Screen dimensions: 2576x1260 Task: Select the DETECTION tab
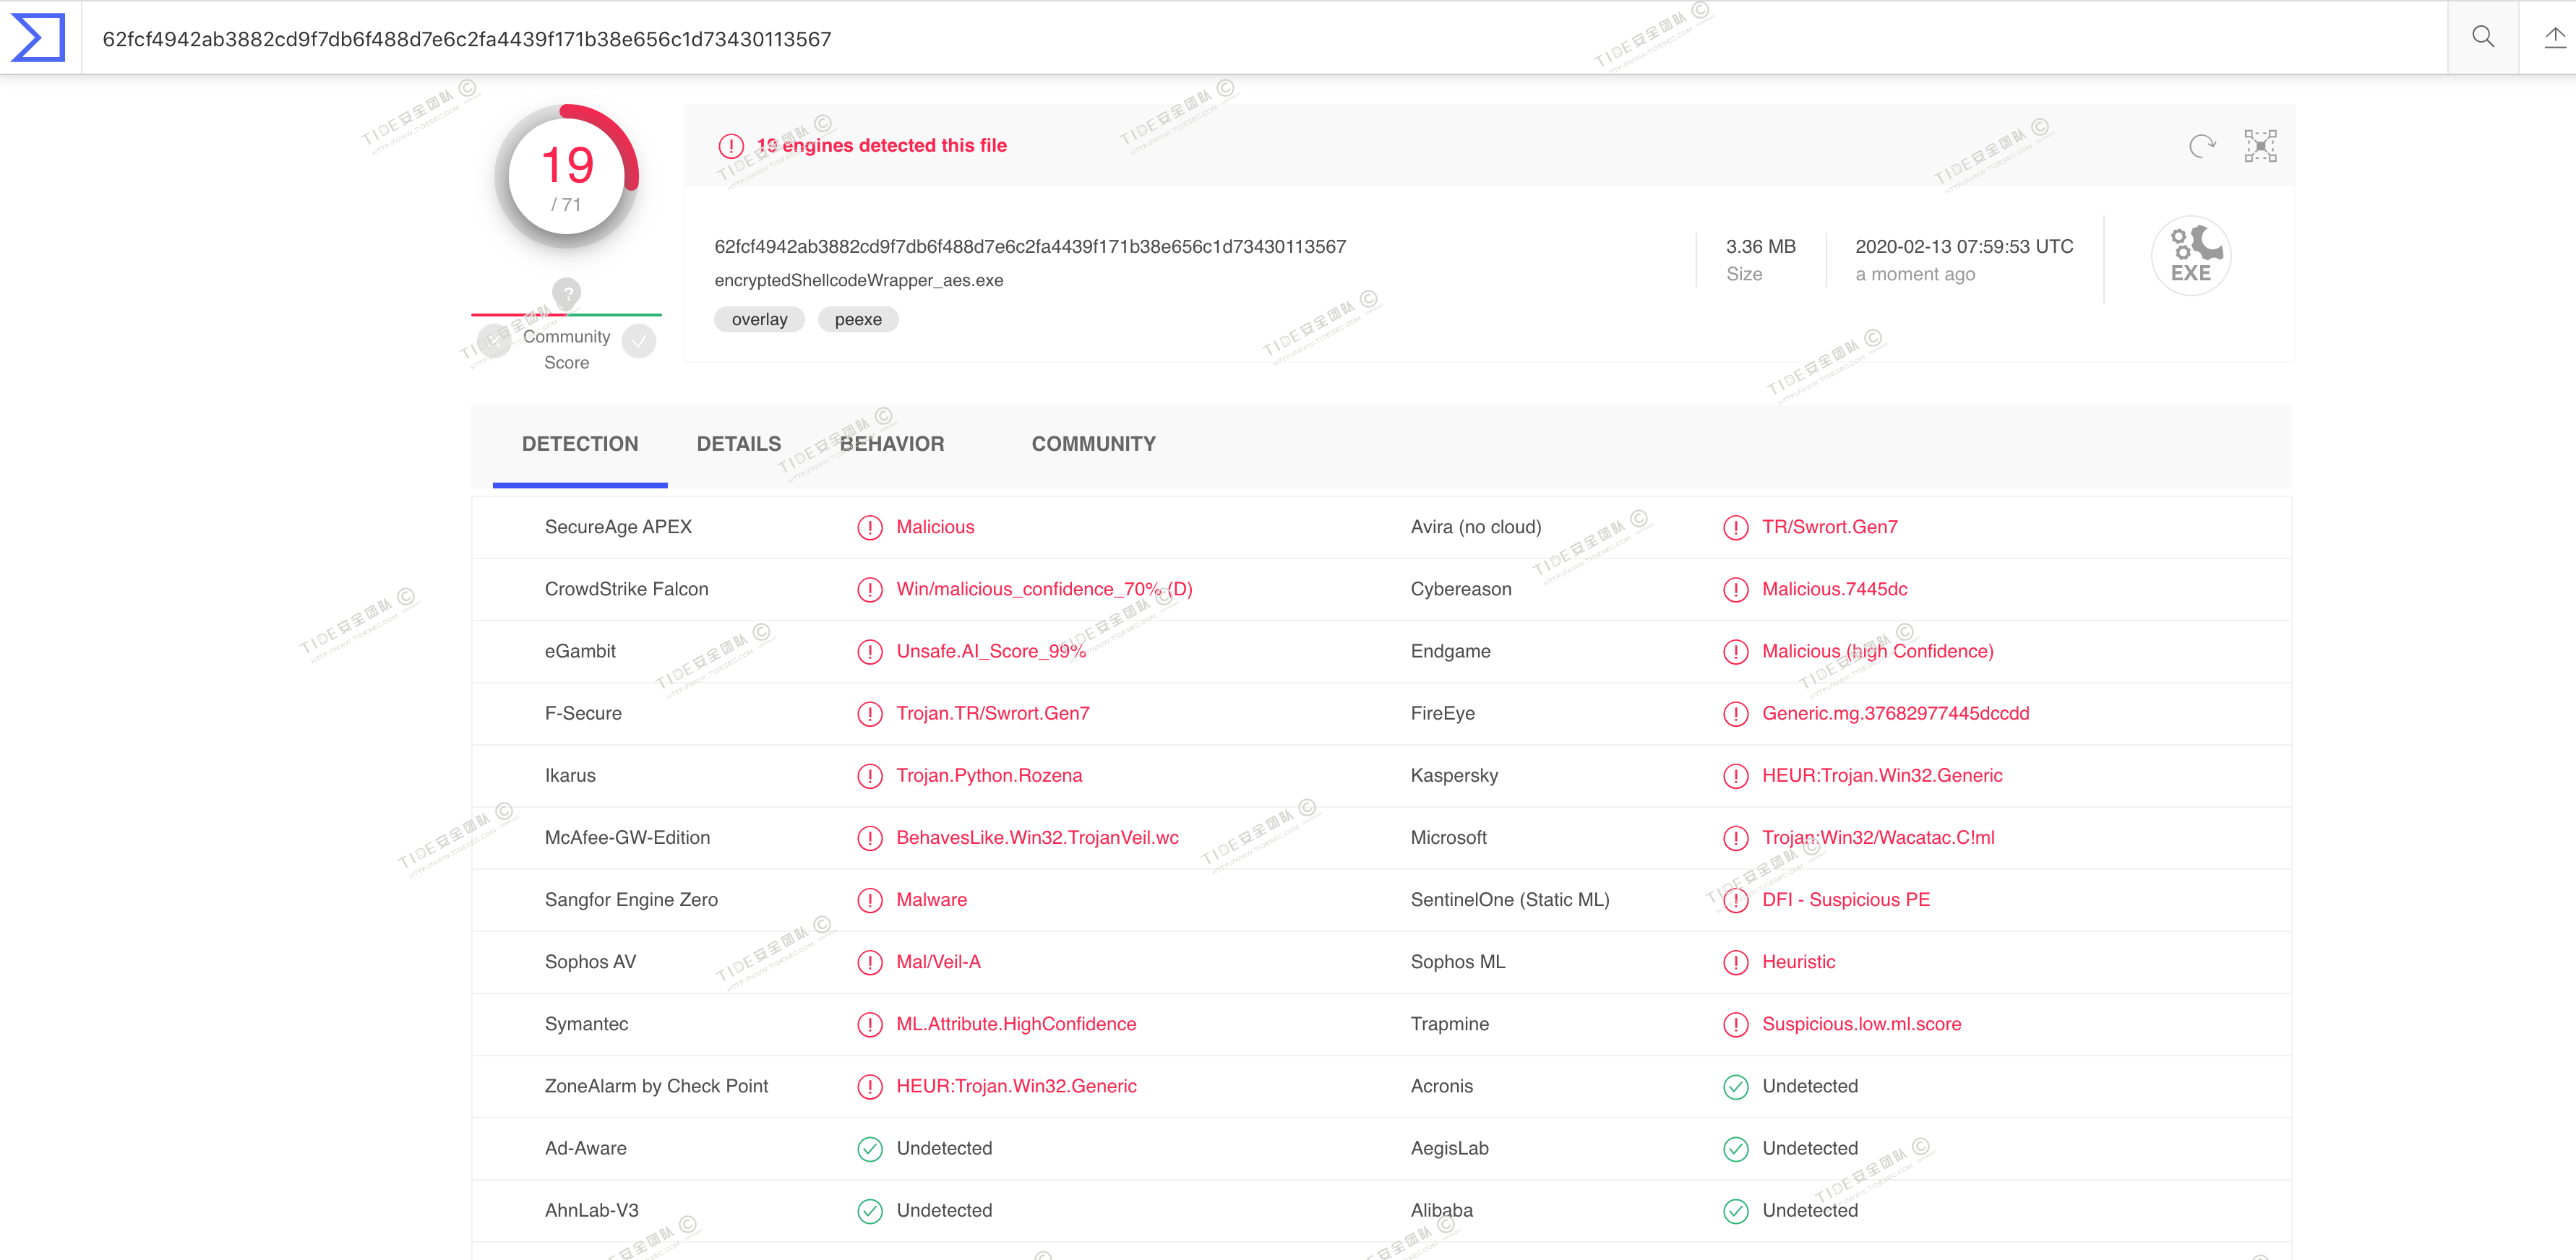[x=579, y=444]
